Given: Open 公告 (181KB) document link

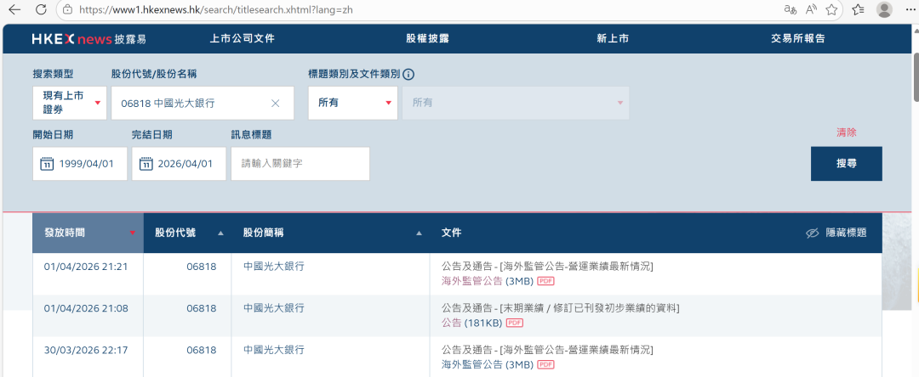Looking at the screenshot, I should [471, 323].
